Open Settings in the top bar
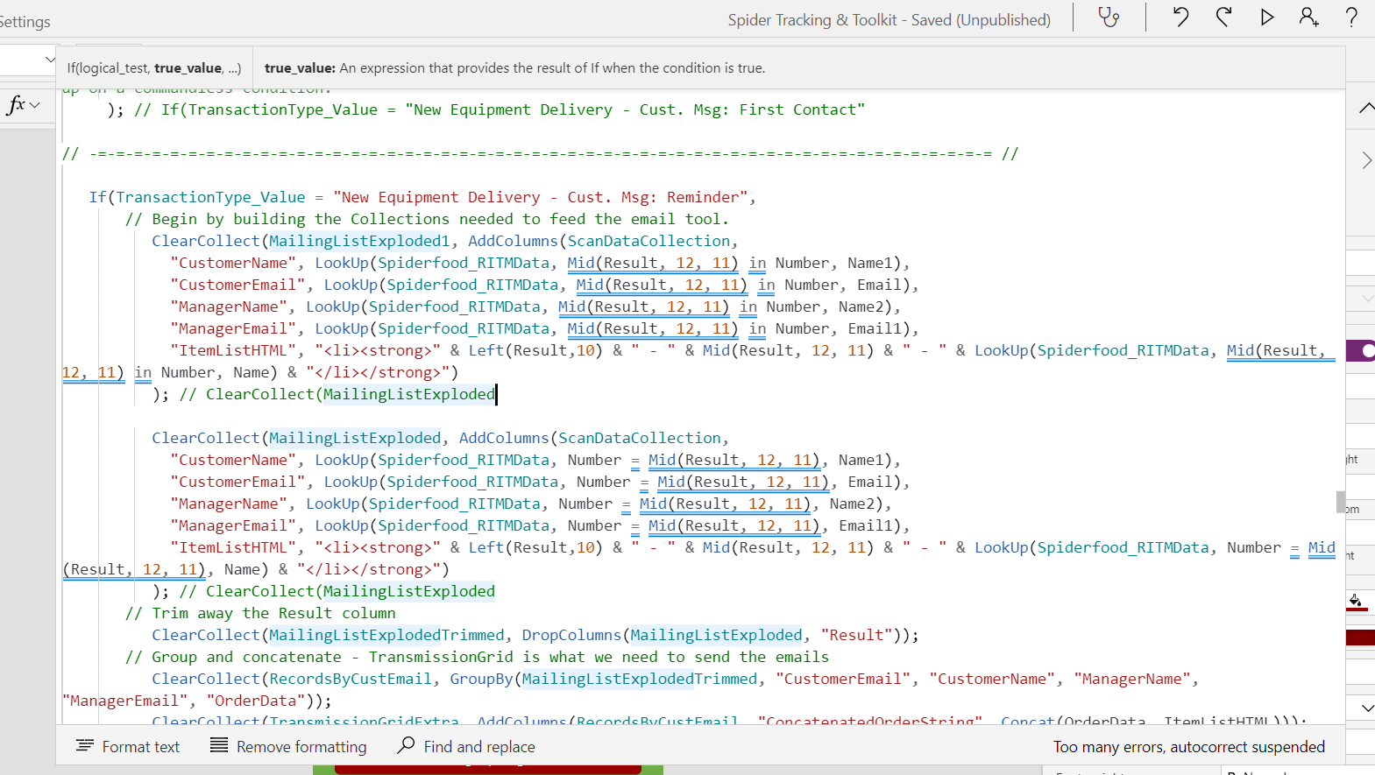The image size is (1375, 775). click(25, 21)
